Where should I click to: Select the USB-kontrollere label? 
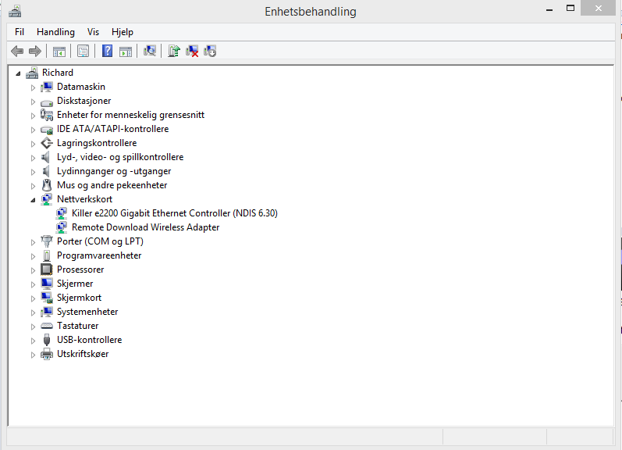click(89, 340)
